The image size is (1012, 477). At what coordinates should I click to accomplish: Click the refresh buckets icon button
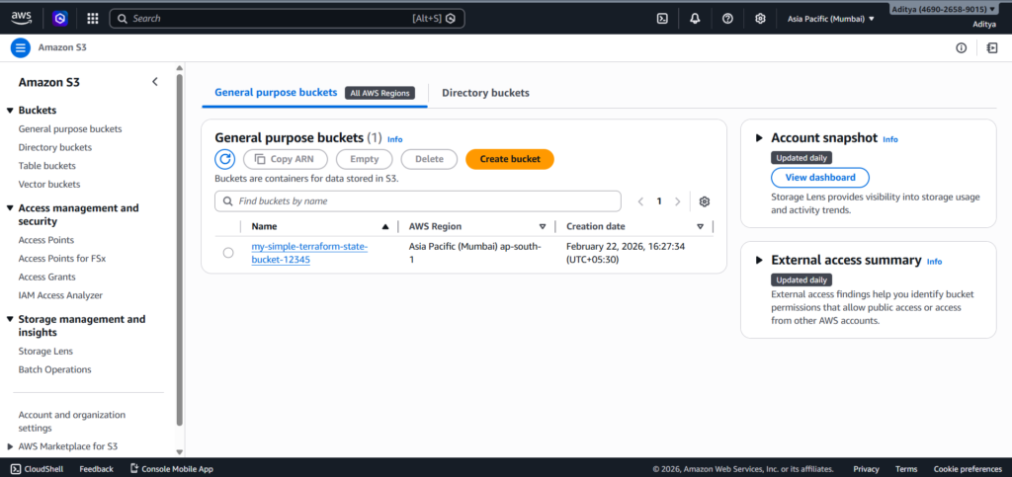point(225,159)
